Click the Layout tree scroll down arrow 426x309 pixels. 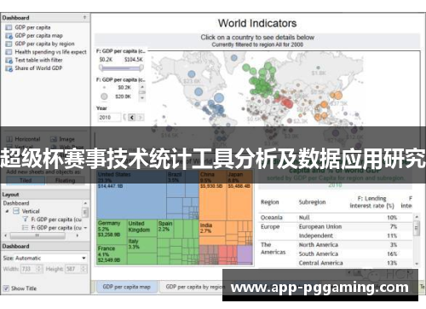(x=85, y=228)
